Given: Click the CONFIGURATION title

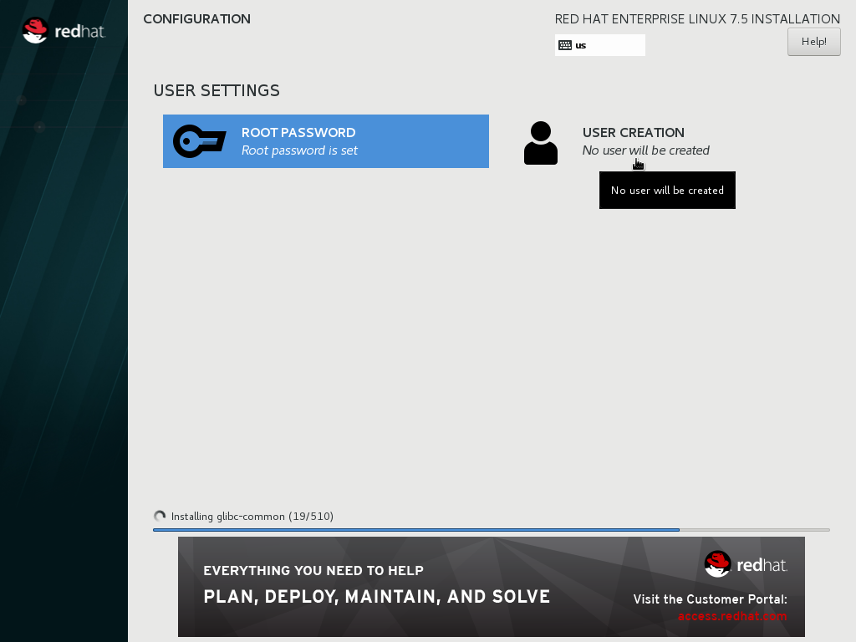Looking at the screenshot, I should pos(197,19).
